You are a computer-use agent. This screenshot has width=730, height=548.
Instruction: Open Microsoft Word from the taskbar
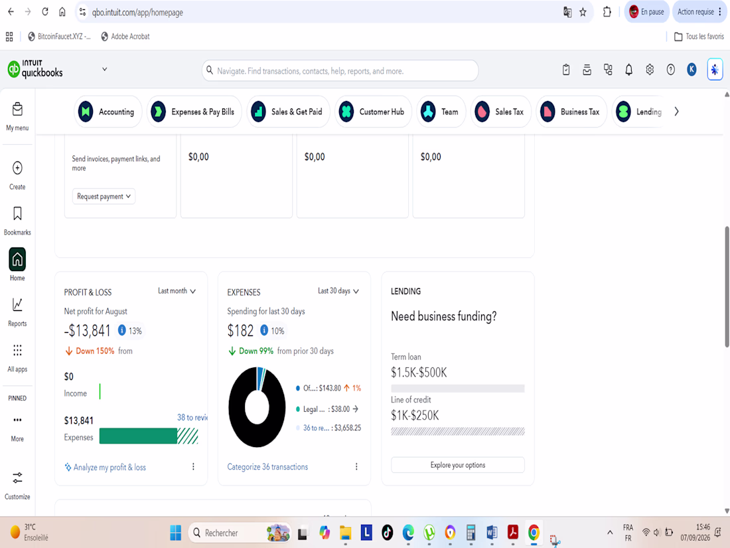(492, 533)
